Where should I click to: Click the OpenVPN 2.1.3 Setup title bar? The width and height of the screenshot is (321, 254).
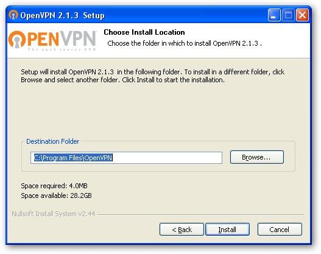[143, 15]
